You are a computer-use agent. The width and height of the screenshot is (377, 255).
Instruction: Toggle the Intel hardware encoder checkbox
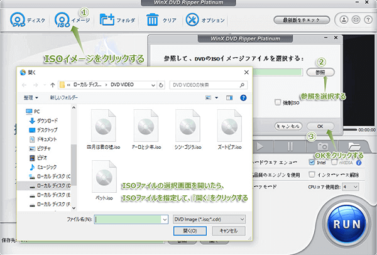coord(312,162)
